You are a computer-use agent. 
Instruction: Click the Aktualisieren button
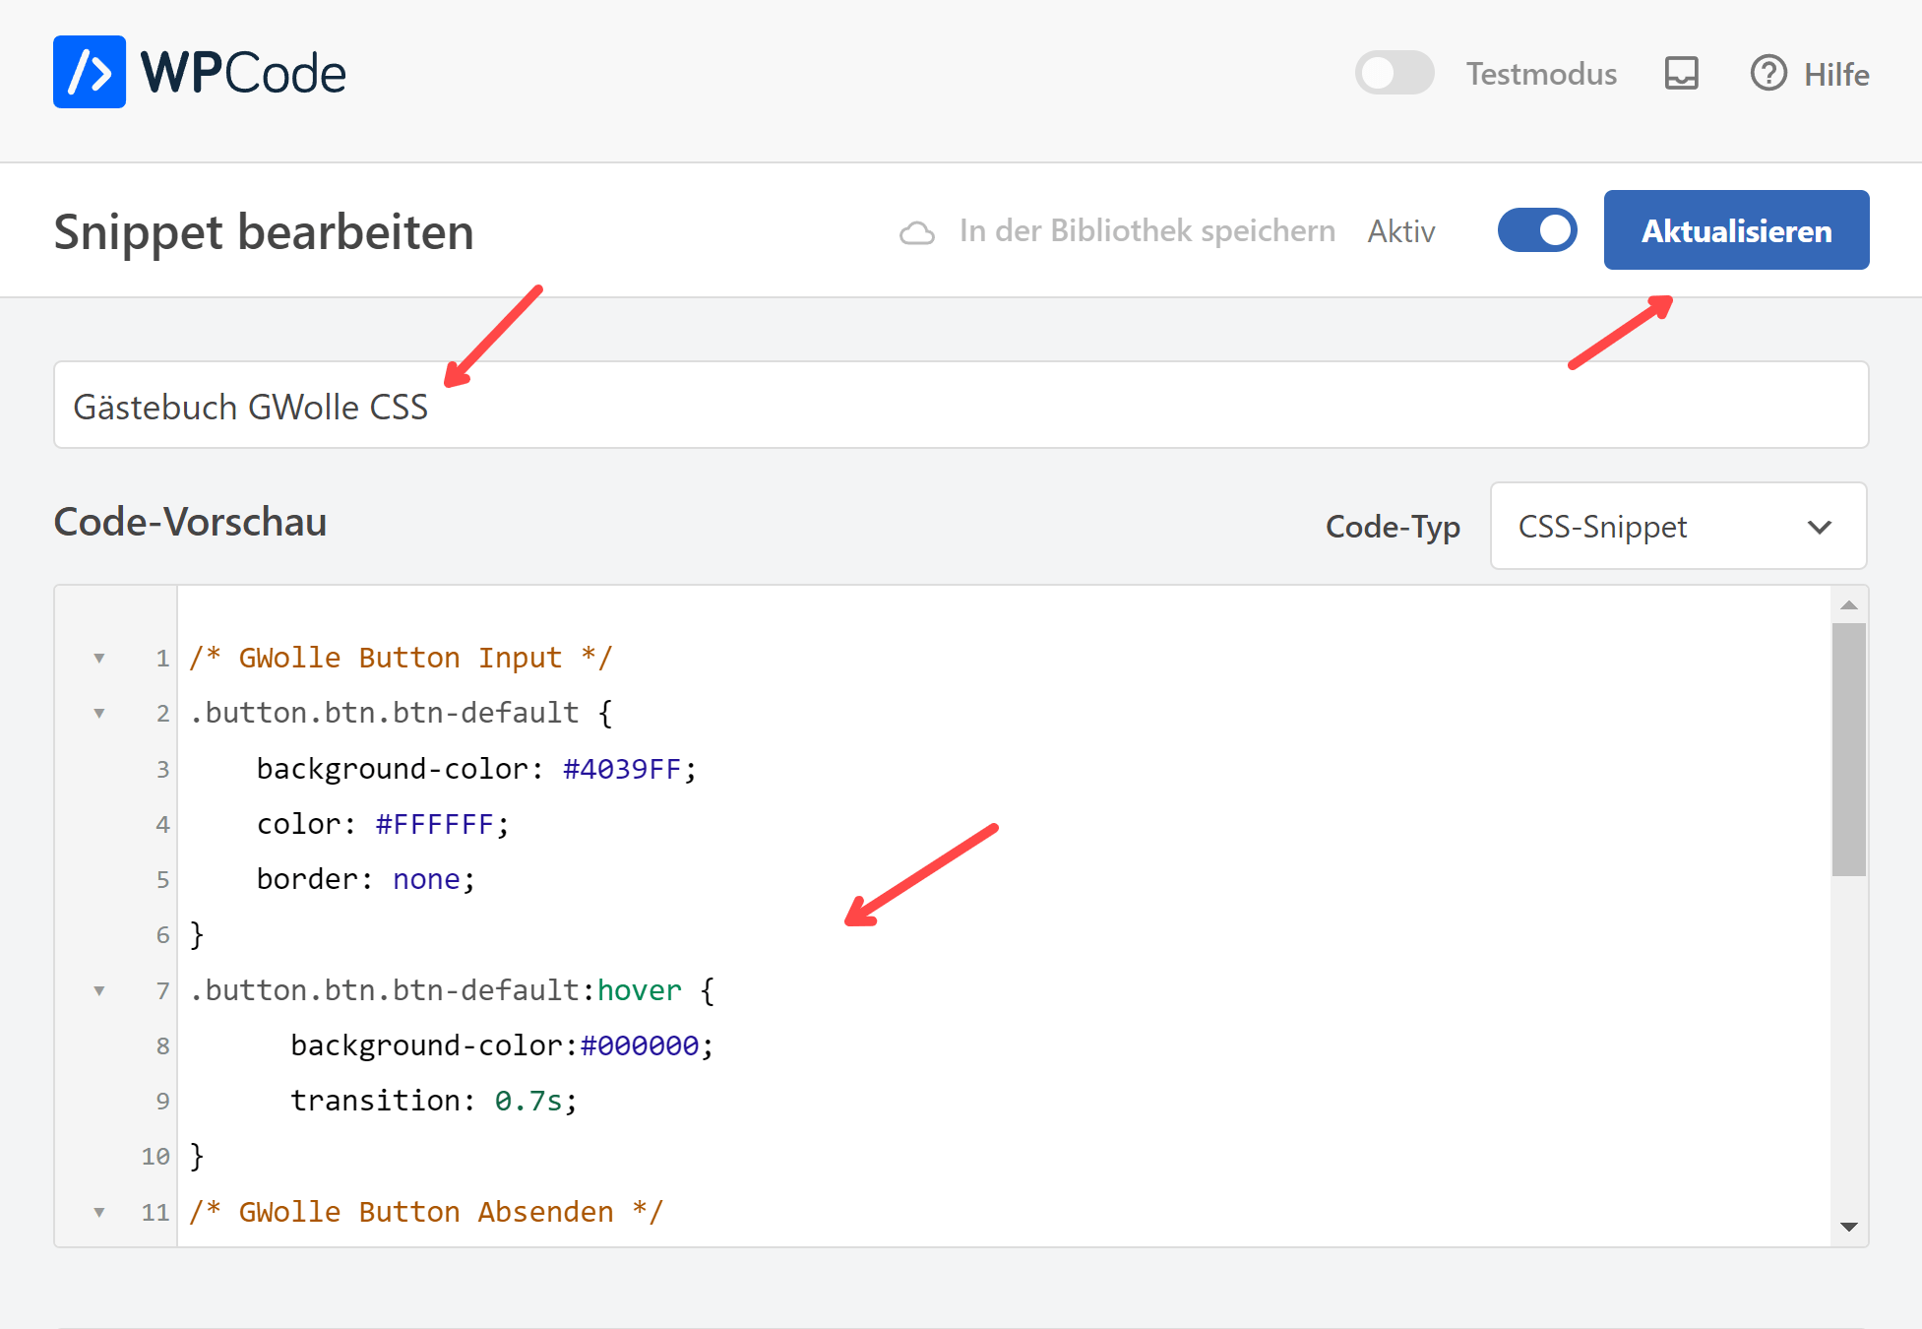click(1736, 230)
